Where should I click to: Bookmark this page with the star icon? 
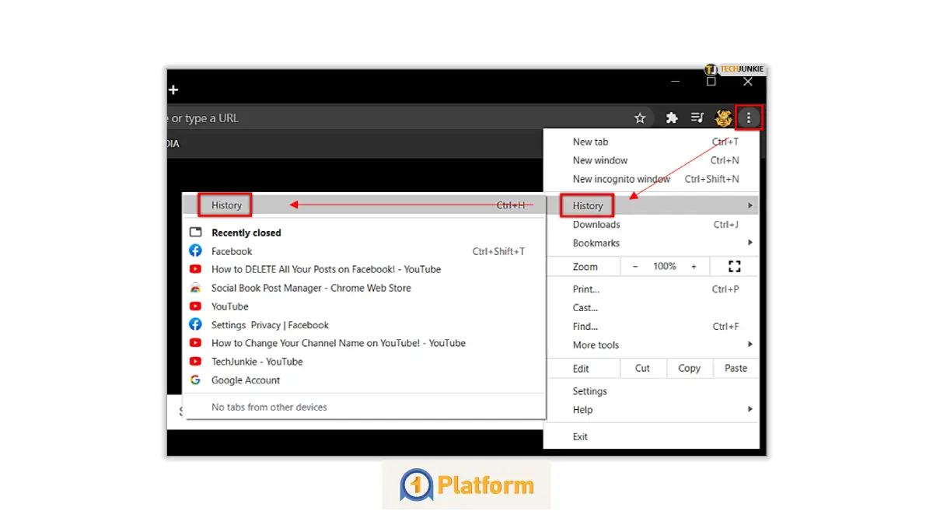click(x=640, y=118)
